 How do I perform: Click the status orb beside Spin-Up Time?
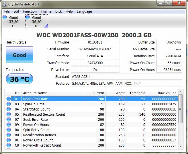tap(9, 104)
